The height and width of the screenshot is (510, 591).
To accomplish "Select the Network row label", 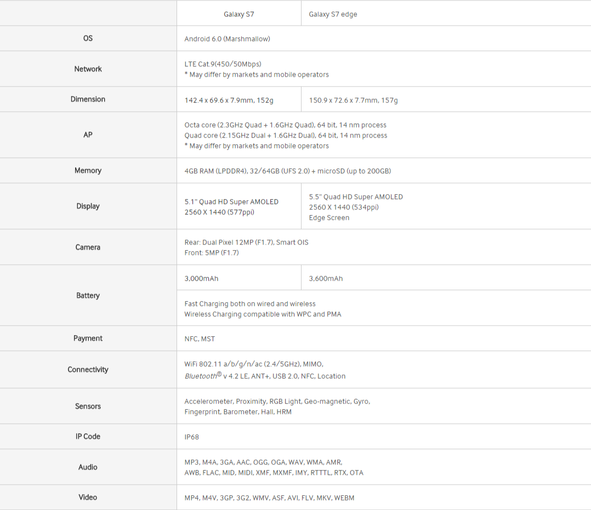I will coord(88,69).
